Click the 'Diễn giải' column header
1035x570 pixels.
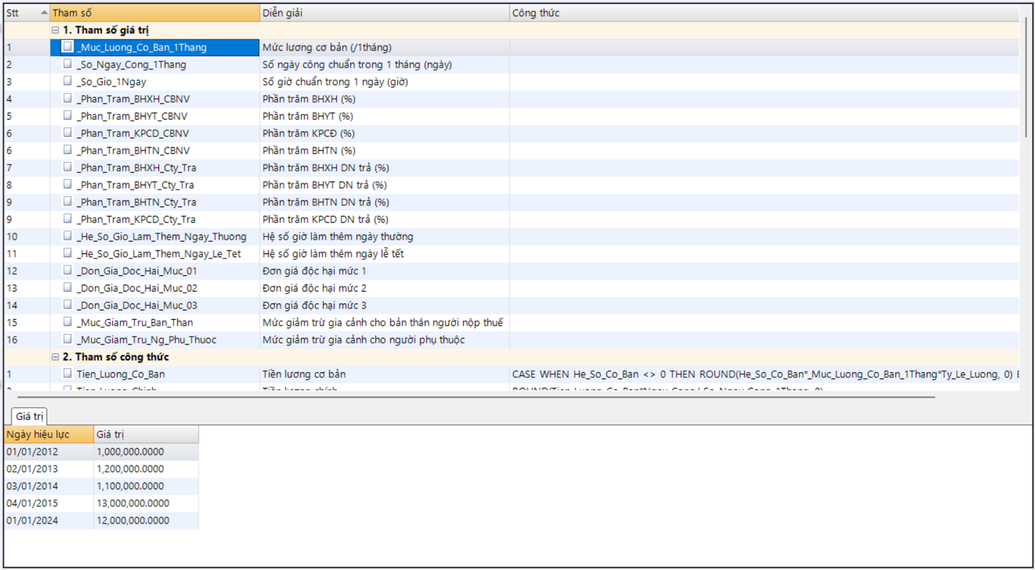(x=384, y=13)
